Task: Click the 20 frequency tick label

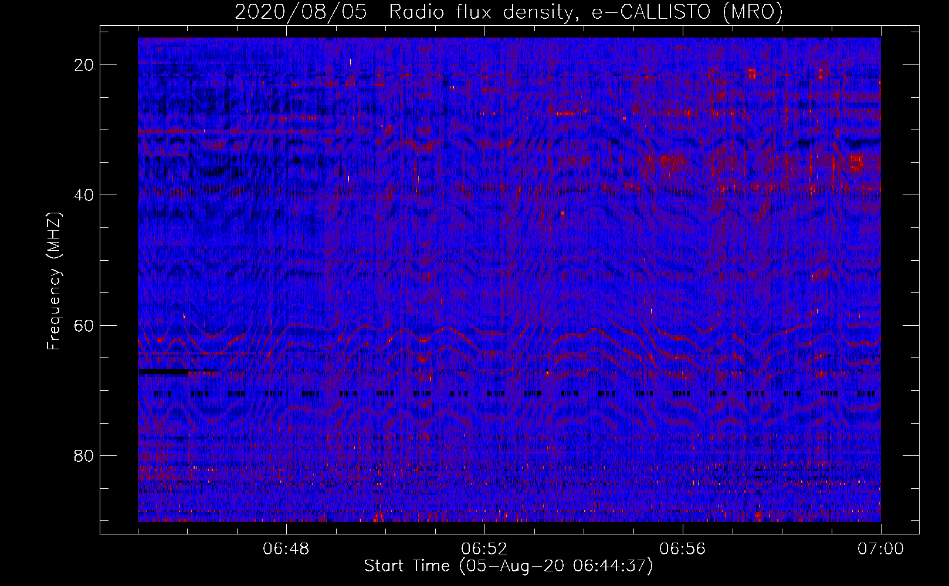Action: point(84,65)
